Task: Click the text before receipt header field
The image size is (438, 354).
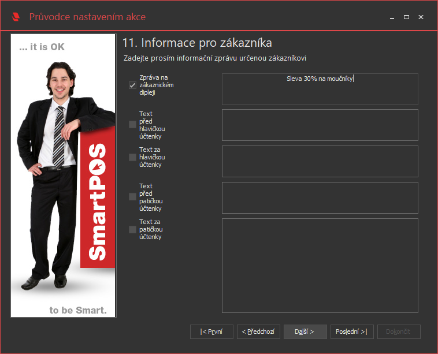Action: coord(320,125)
